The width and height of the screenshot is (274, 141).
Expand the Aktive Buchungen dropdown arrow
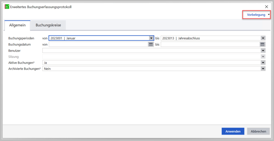263,63
